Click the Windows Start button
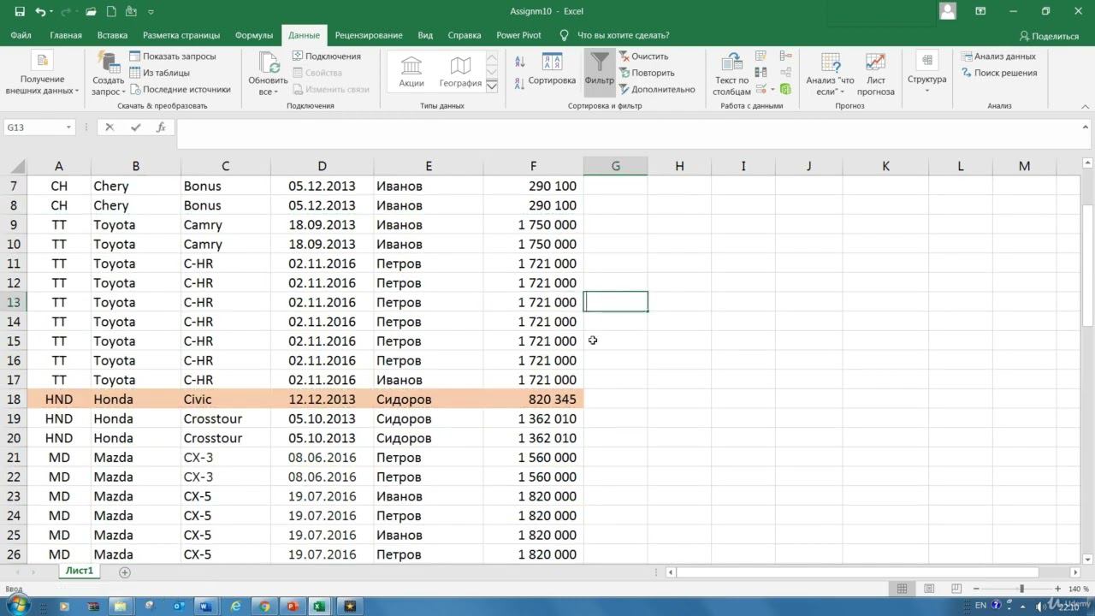 (18, 606)
